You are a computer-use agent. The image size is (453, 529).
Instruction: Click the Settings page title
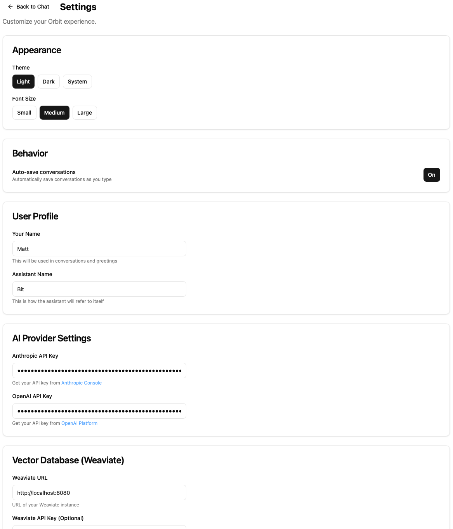coord(78,7)
